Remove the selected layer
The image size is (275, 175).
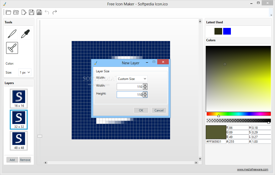pyautogui.click(x=25, y=160)
